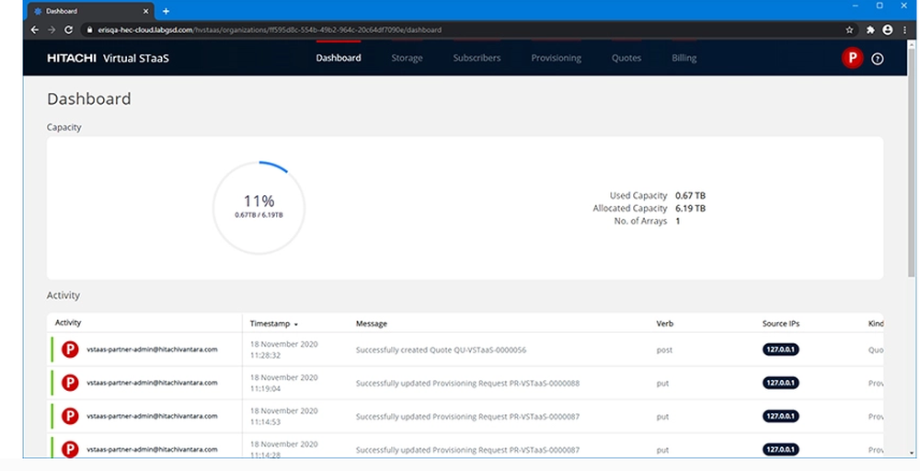Viewport: 920px width, 471px height.
Task: Click the P avatar in the 11:19:04 row
Action: pyautogui.click(x=71, y=383)
